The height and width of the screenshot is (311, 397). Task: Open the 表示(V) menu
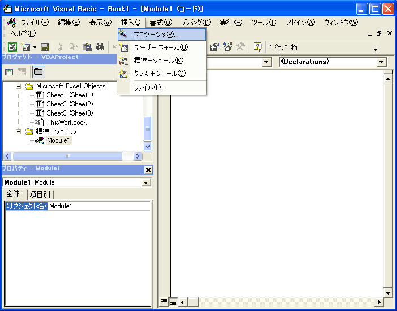(100, 23)
